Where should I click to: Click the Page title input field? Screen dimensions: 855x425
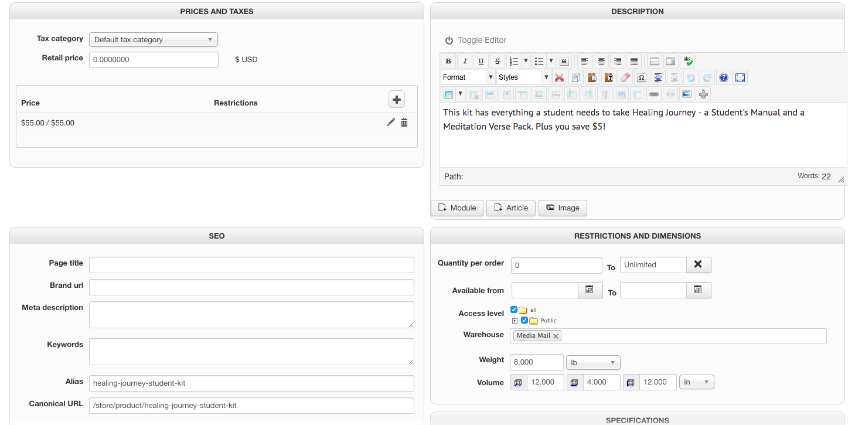click(x=251, y=265)
